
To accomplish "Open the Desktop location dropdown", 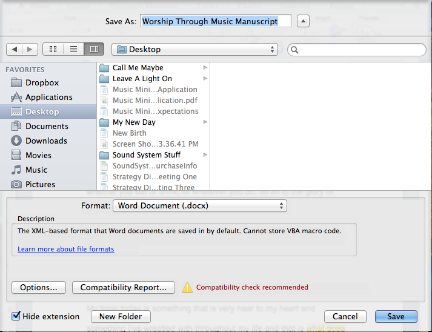I will tap(194, 49).
